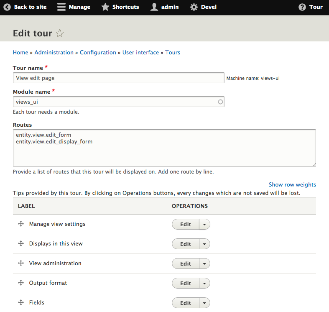This screenshot has height=312, width=329.
Task: Click the Tour help question mark icon
Action: [302, 7]
